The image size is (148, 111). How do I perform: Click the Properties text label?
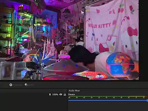tap(18, 85)
